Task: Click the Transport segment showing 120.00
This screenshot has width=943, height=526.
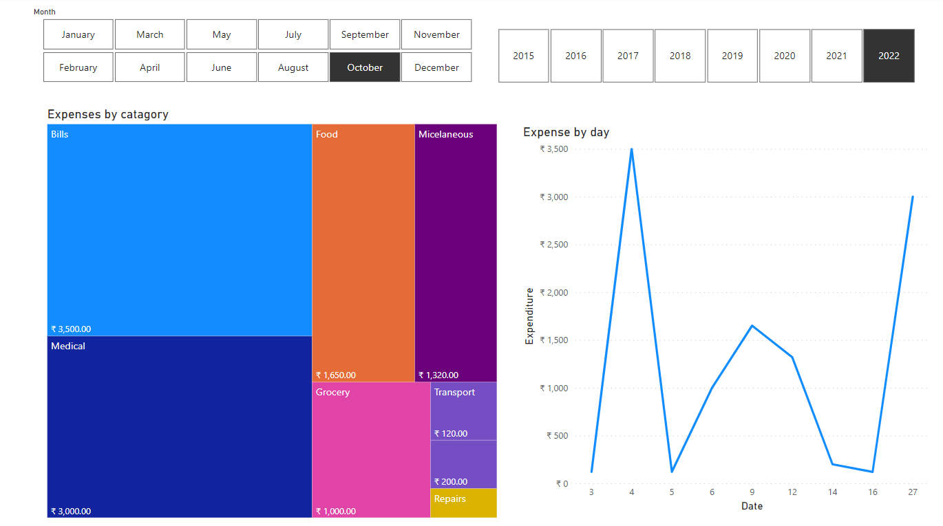Action: coord(463,409)
